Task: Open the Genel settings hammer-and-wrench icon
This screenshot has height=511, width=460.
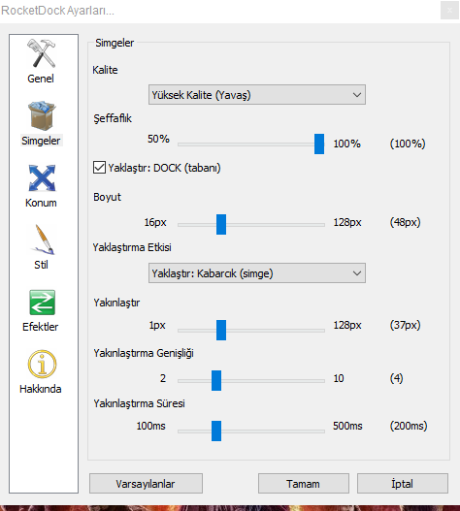Action: 42,53
